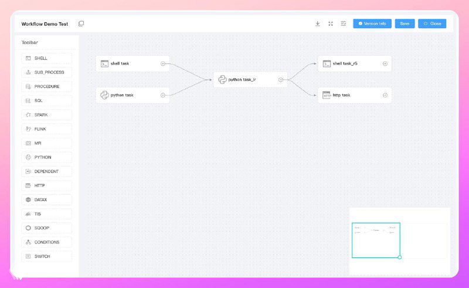This screenshot has height=288, width=469.
Task: Click output port of 'shell task_r5' node
Action: [385, 63]
